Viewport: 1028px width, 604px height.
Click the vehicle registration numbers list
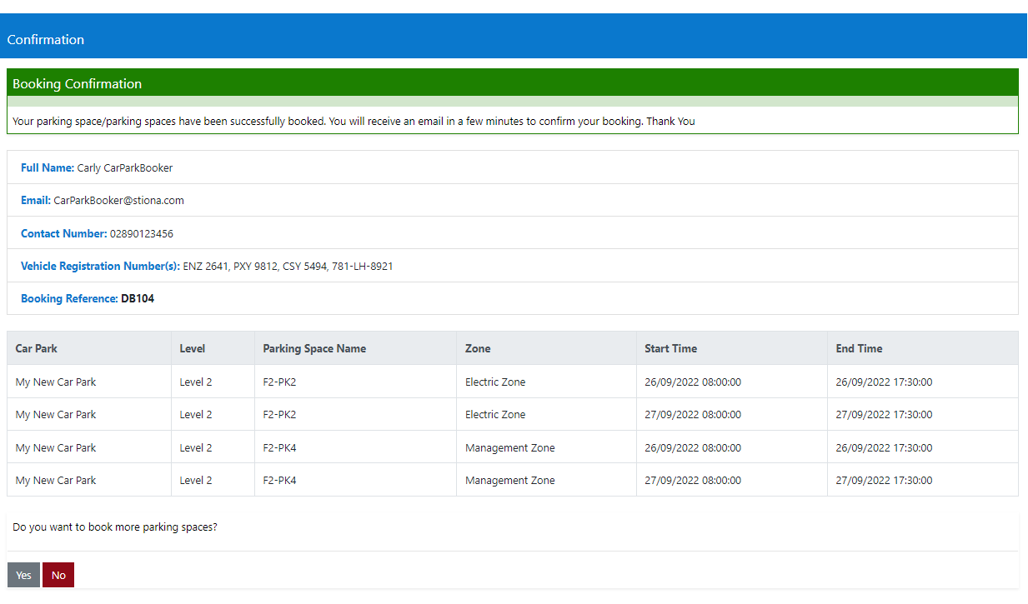click(288, 266)
